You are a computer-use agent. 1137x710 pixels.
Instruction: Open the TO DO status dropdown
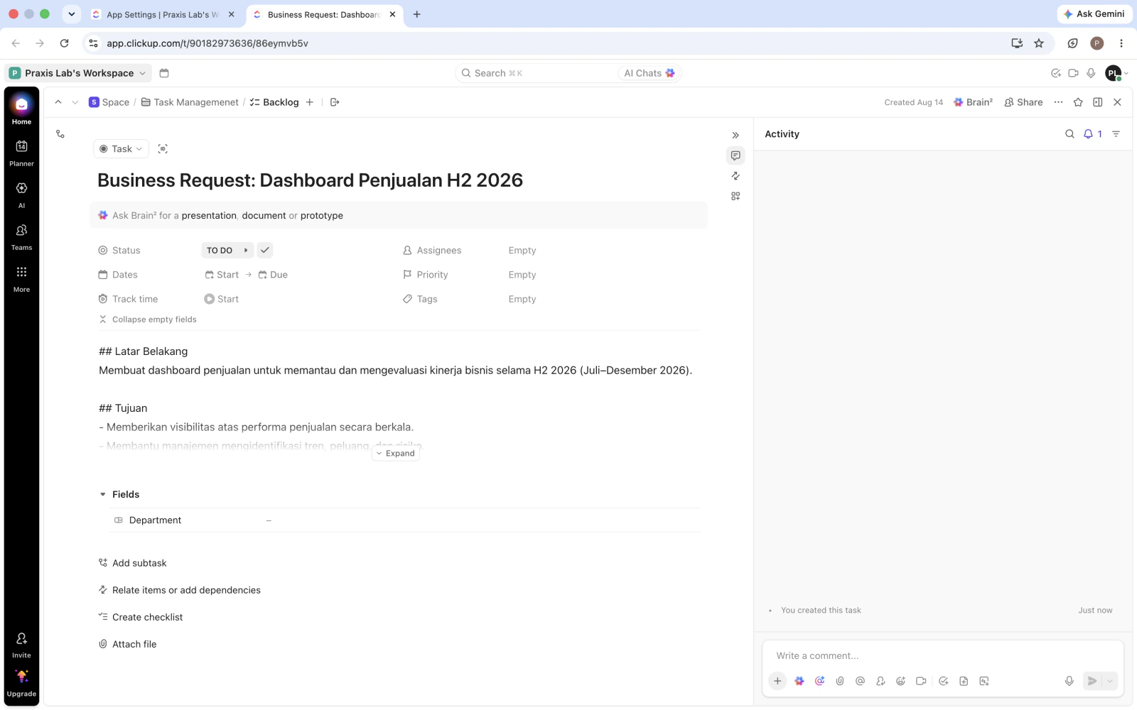(220, 250)
